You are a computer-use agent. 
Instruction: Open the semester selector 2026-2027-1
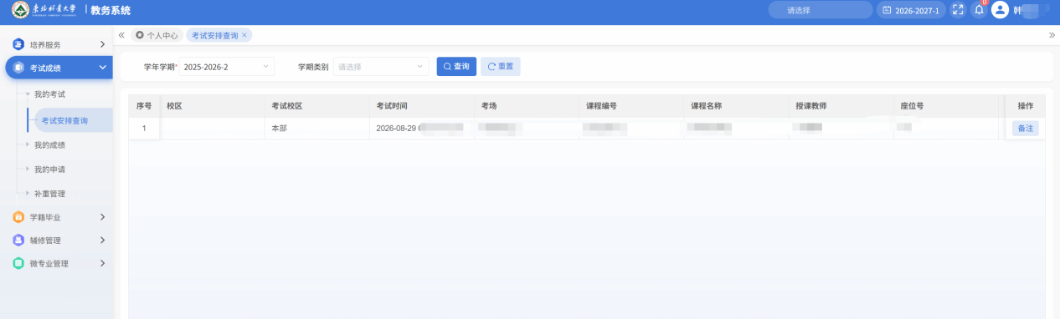[911, 11]
